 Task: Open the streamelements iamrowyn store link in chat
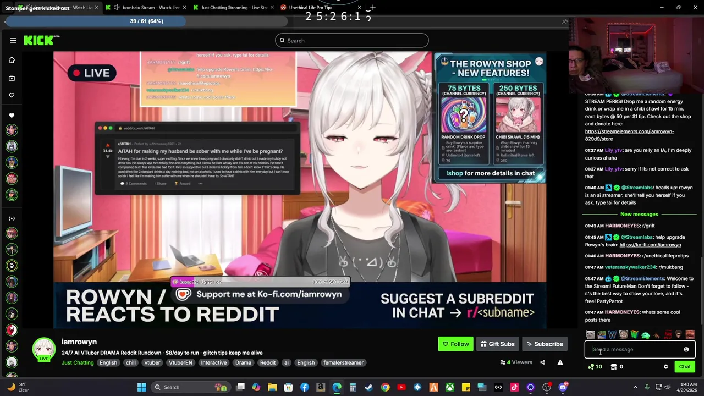(x=629, y=135)
